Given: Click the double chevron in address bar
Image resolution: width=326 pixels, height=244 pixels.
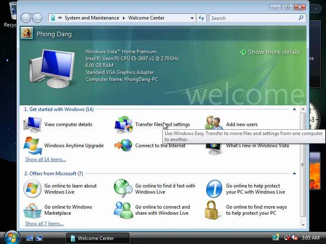Looking at the screenshot, I should 60,18.
